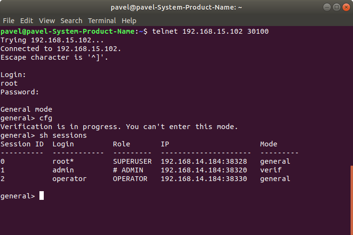Click the telnet command line text

click(x=210, y=31)
